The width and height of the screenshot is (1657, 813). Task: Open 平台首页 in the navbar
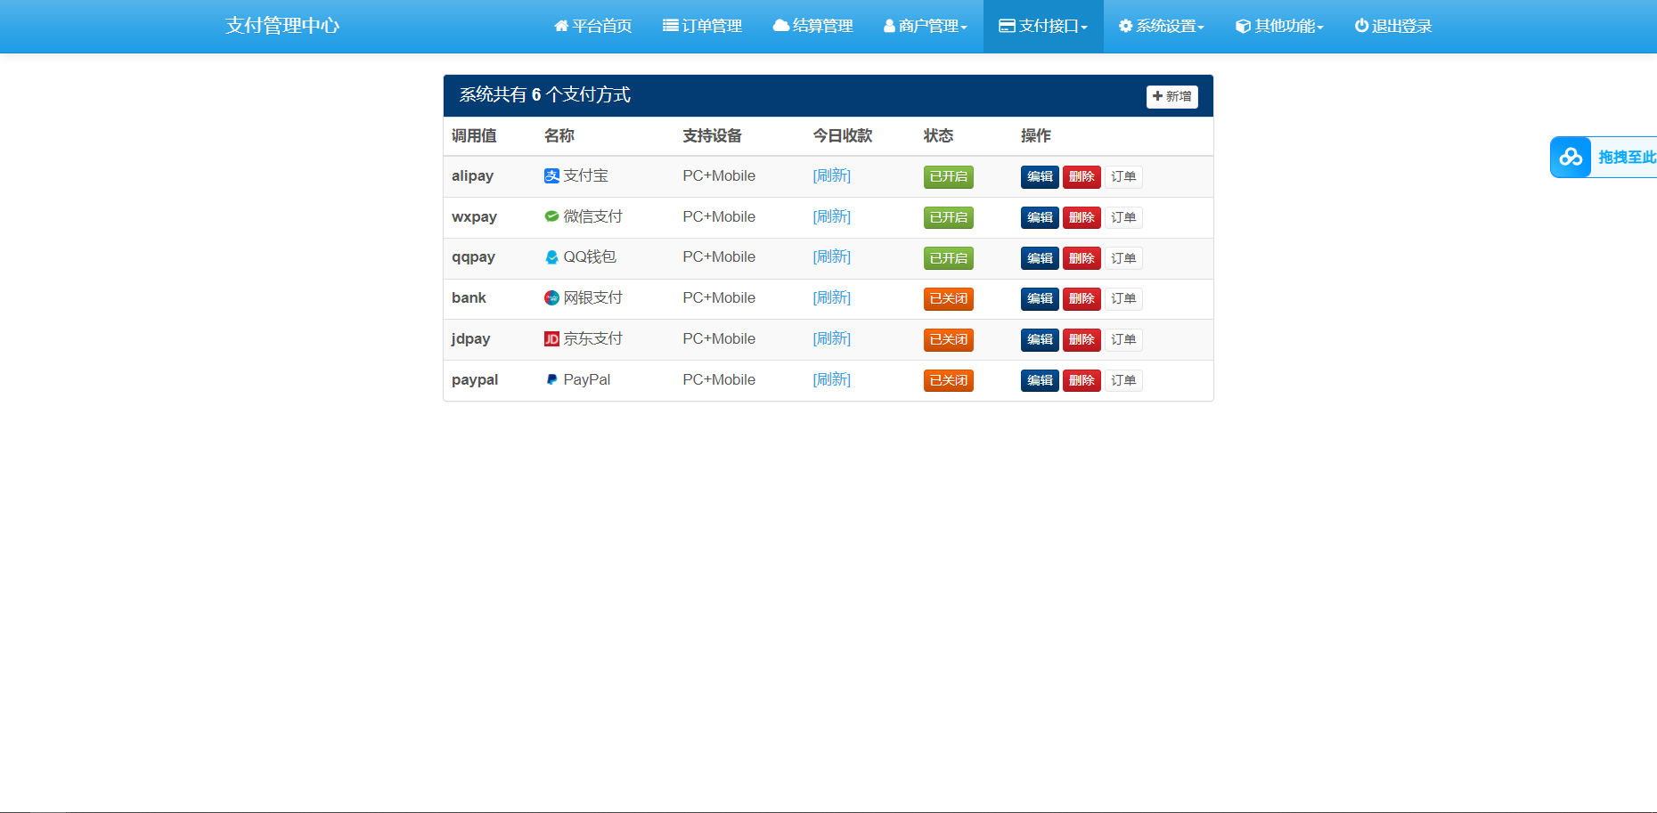593,27
